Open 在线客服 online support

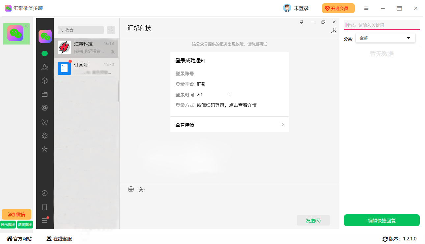59,239
